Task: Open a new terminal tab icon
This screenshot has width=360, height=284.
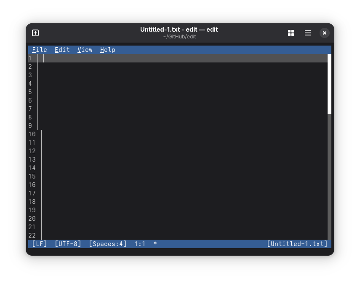Action: (x=35, y=33)
